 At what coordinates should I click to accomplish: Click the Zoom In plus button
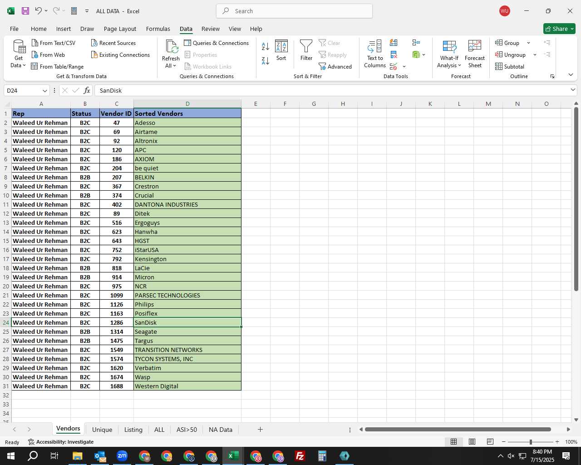click(557, 442)
